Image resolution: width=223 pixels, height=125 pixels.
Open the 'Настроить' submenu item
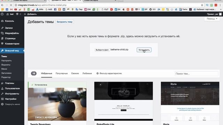pos(6,61)
